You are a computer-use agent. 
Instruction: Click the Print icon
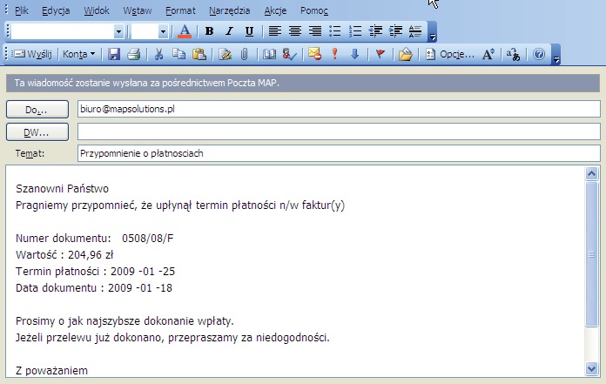point(133,54)
